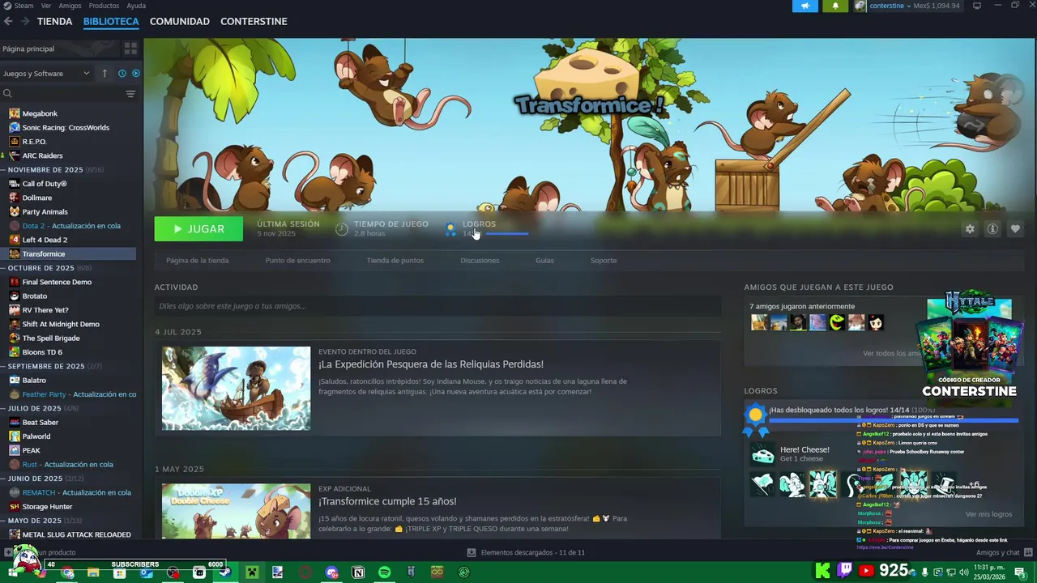
Task: Open the Juegos y Software dropdown
Action: tap(46, 74)
